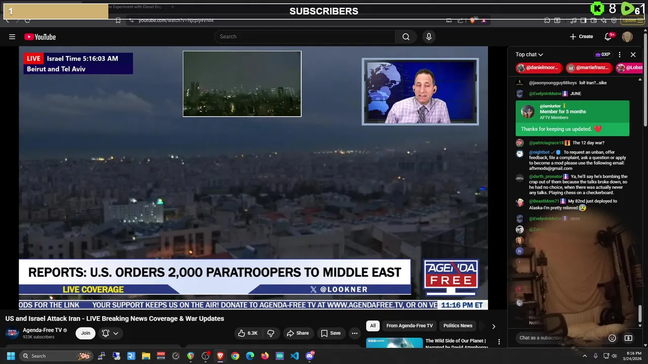This screenshot has width=648, height=364.
Task: Click the live video player area
Action: pyautogui.click(x=253, y=178)
